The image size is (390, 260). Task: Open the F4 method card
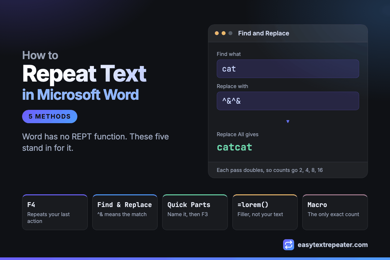[55, 212]
